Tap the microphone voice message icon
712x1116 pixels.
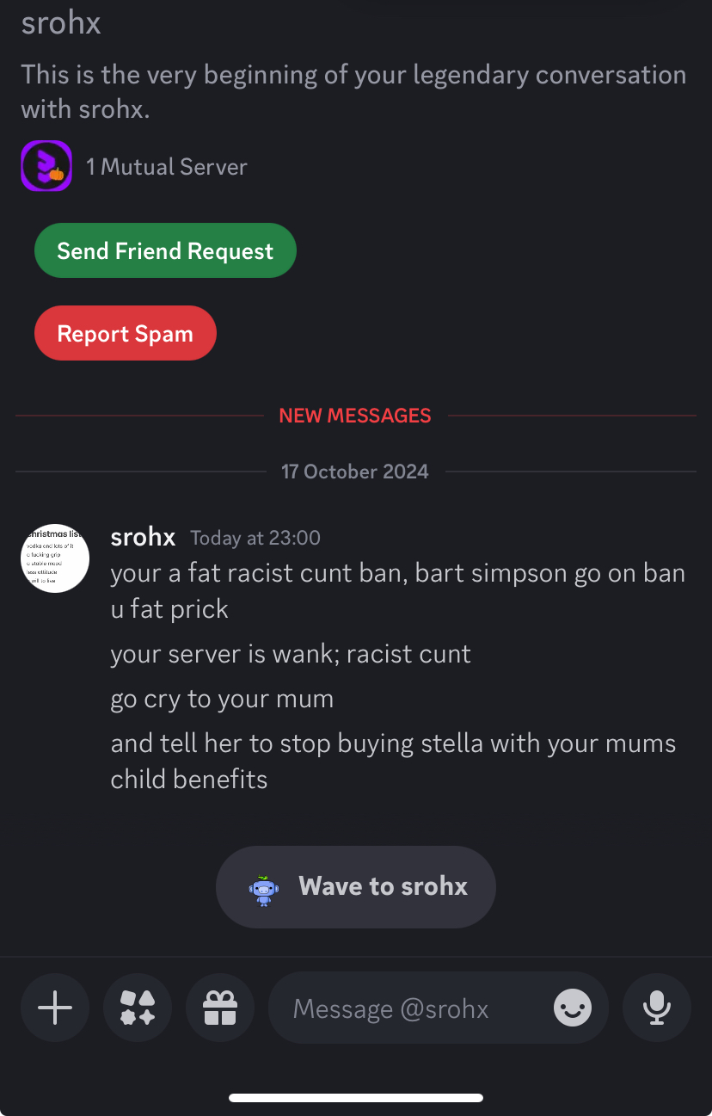(x=657, y=1008)
